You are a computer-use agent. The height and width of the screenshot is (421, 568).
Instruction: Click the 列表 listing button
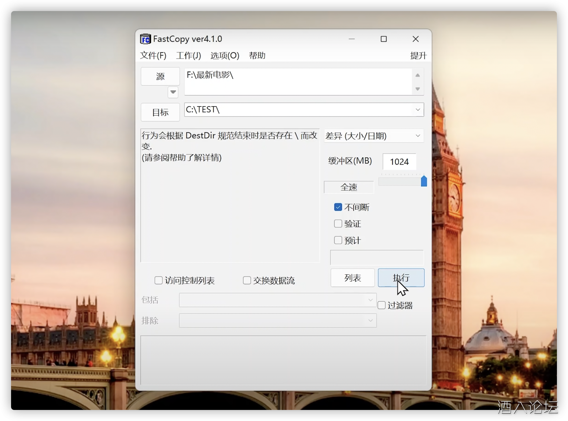click(x=352, y=278)
